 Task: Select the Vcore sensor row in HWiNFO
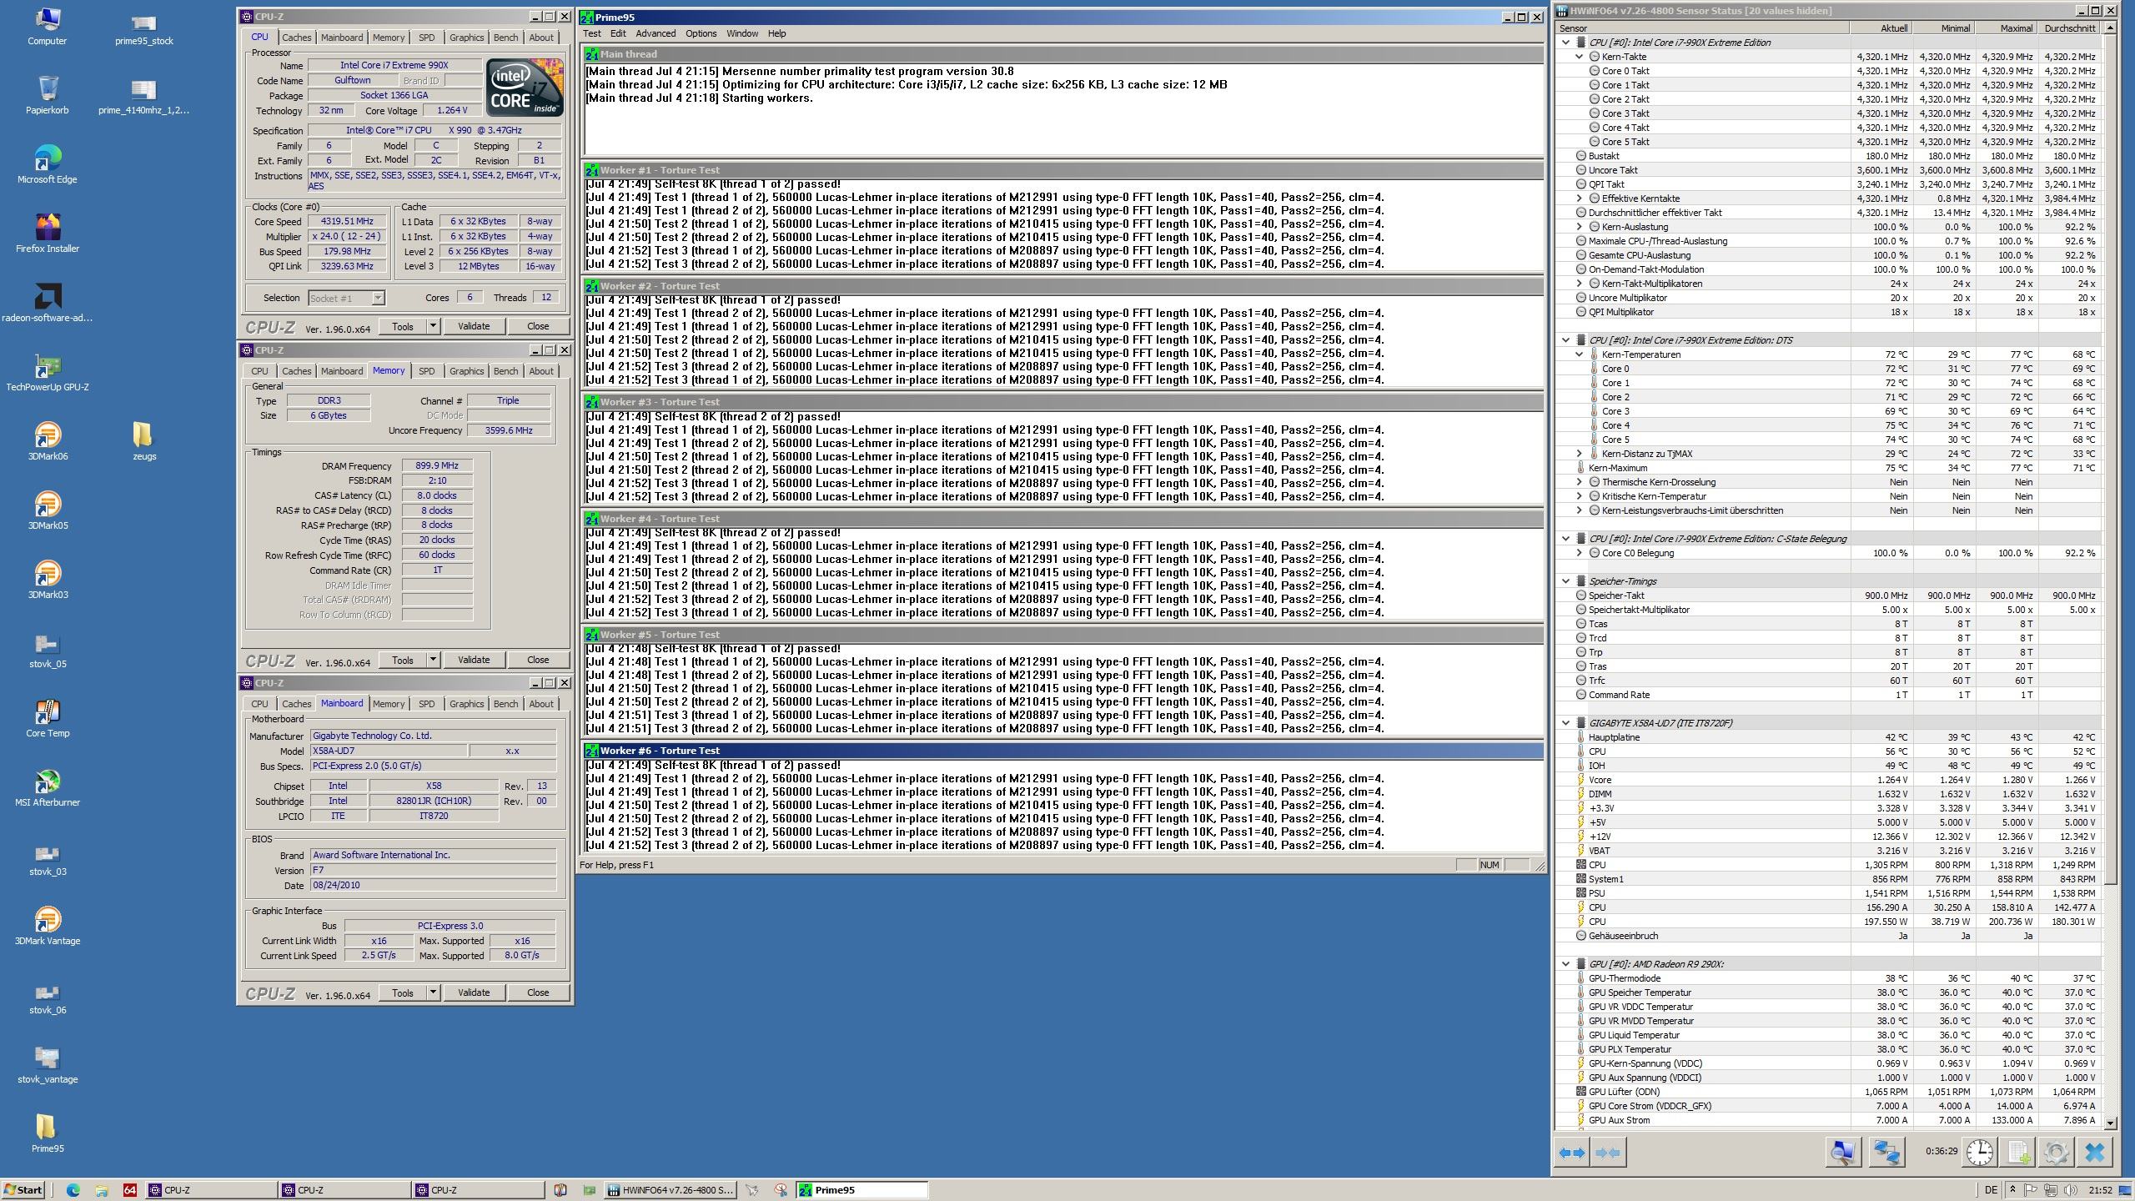click(x=1828, y=780)
